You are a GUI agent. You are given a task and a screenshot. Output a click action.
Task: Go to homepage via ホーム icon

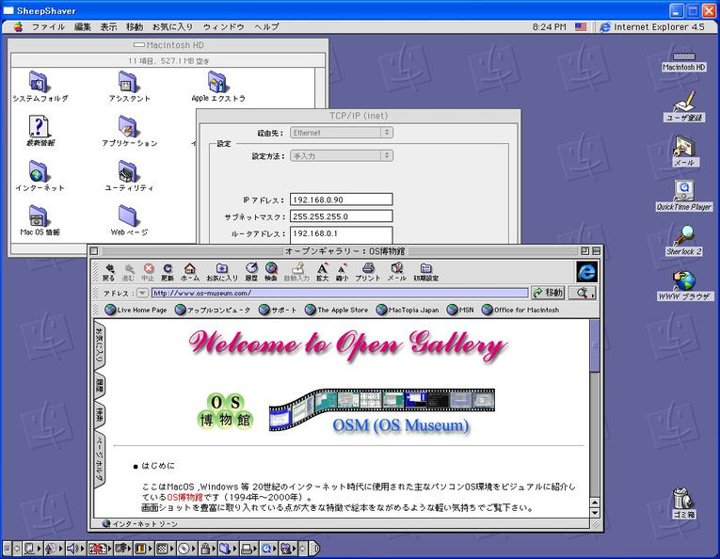[189, 272]
